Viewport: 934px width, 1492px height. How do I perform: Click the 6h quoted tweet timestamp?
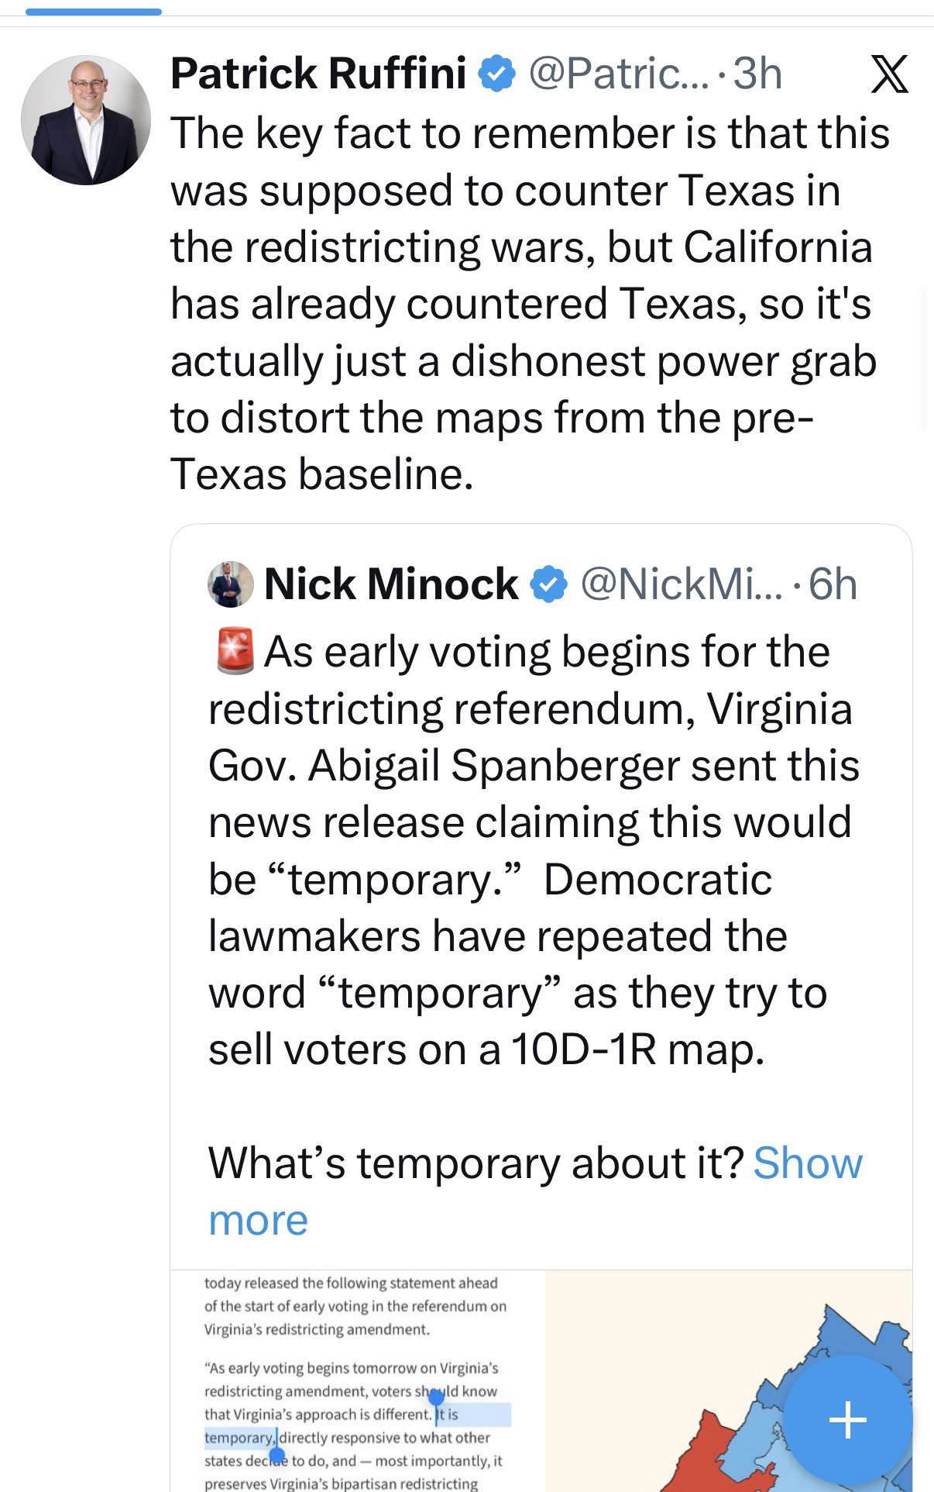tap(833, 584)
